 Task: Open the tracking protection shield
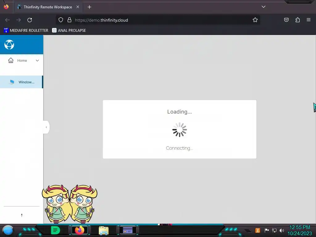tap(61, 20)
